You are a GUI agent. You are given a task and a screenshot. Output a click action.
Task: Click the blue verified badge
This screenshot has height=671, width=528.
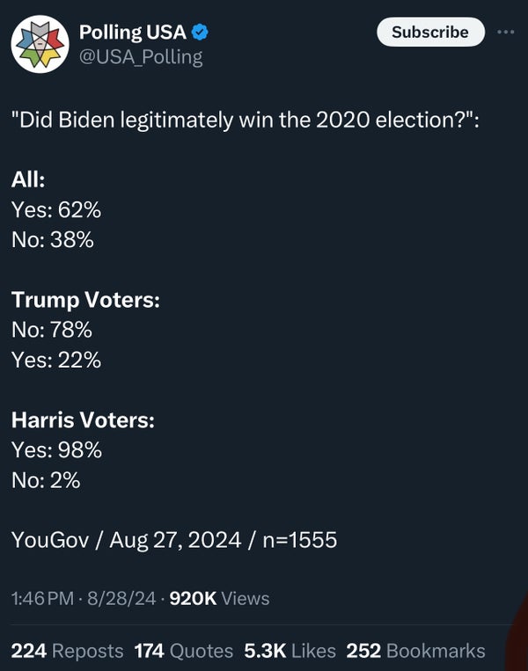click(200, 32)
